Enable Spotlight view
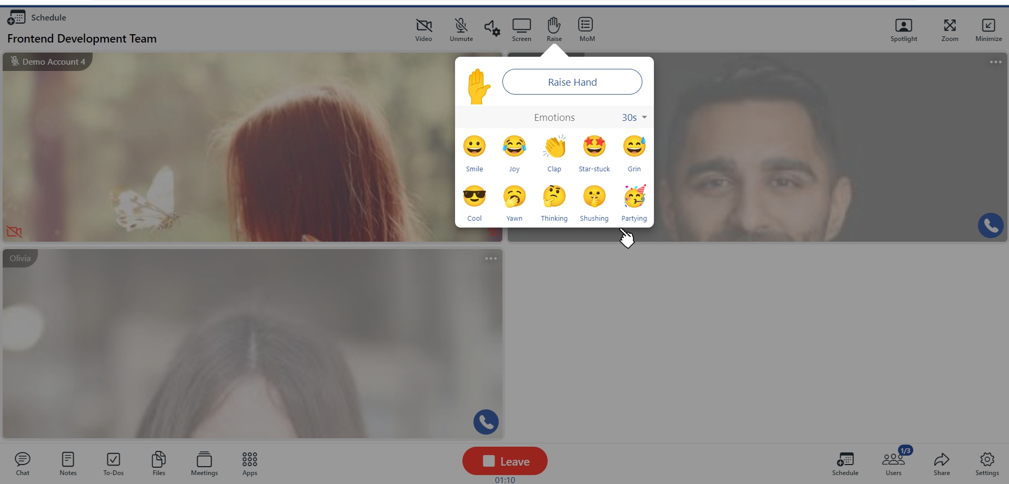This screenshot has height=484, width=1009. point(903,29)
